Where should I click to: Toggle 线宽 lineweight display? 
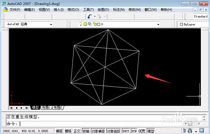[142, 131]
